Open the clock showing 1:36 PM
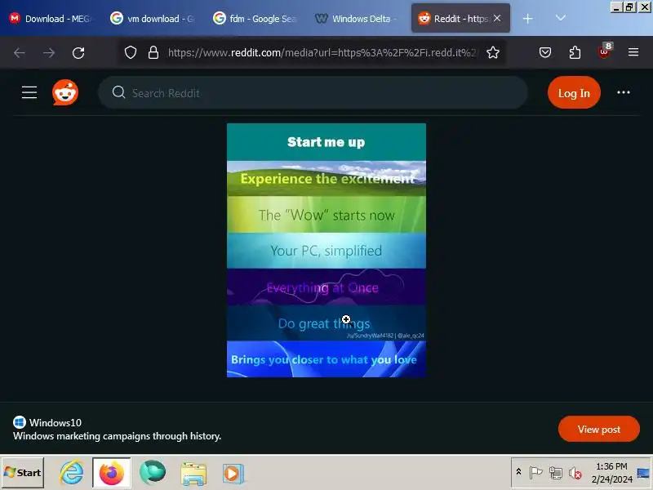 point(611,473)
